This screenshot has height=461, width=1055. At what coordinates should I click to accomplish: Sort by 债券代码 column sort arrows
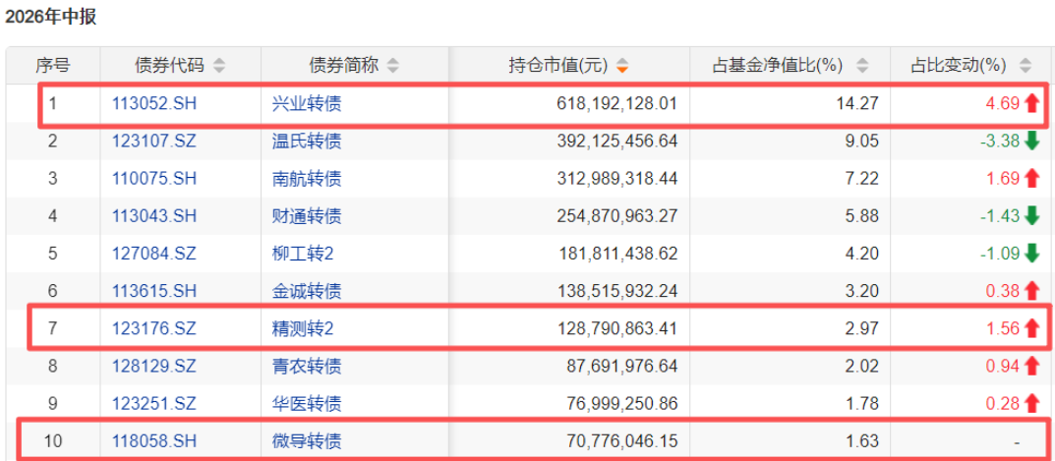click(219, 65)
